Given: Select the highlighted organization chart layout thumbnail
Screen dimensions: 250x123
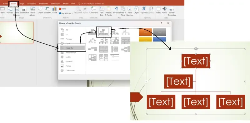Looking at the screenshot, I should [104, 32].
